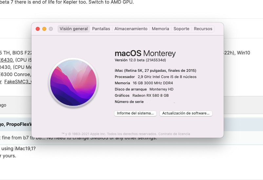Image resolution: width=263 pixels, height=180 pixels.
Task: Click the Número de serie label
Action: click(x=129, y=102)
